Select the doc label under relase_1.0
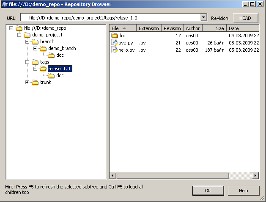 click(60, 75)
